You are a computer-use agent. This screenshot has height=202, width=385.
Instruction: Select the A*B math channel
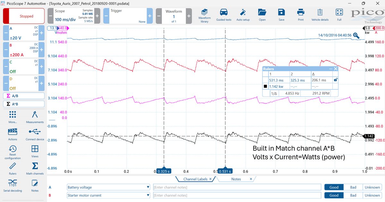[24, 104]
